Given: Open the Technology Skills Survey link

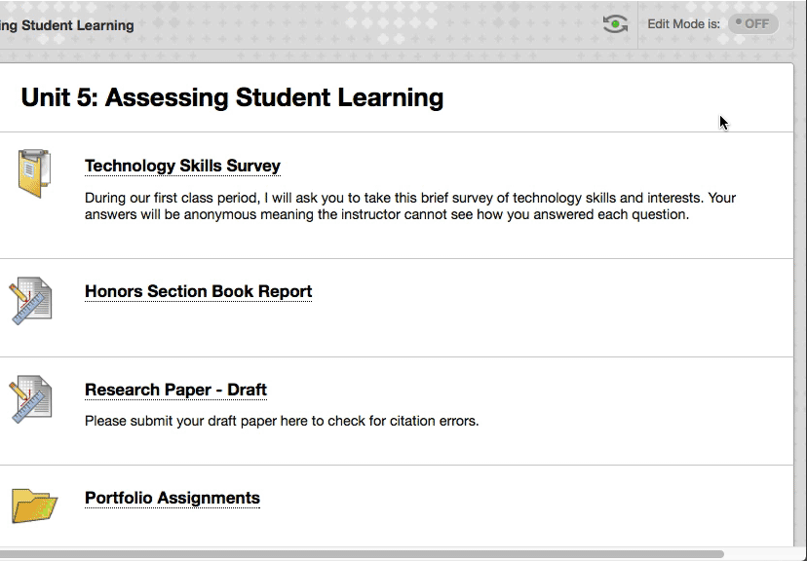Looking at the screenshot, I should 182,166.
